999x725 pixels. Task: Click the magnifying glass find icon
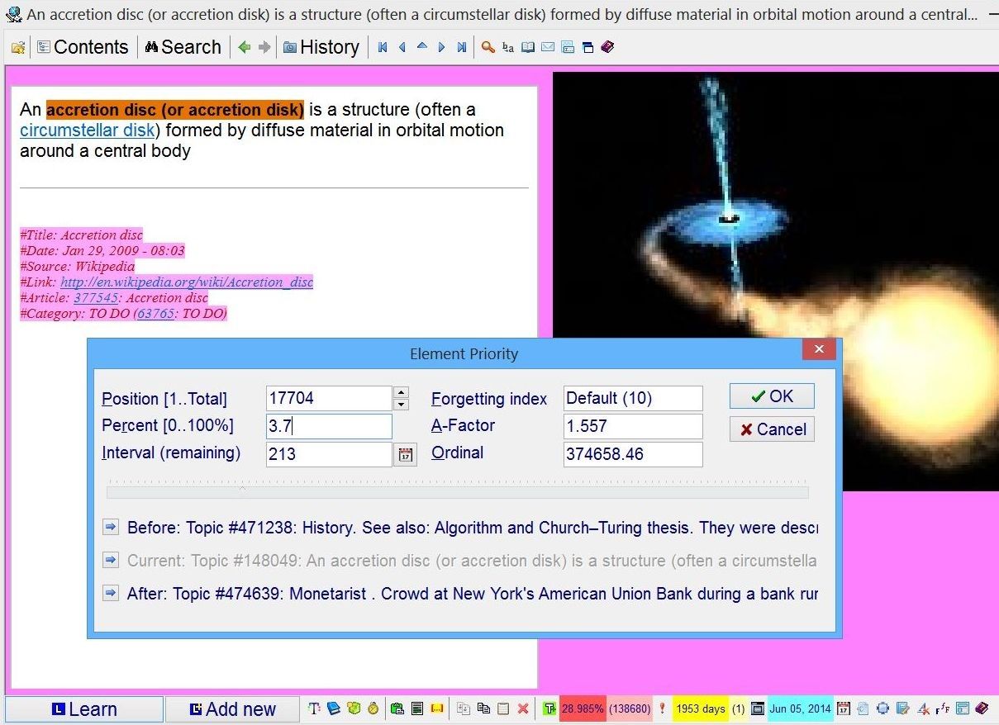pos(488,48)
